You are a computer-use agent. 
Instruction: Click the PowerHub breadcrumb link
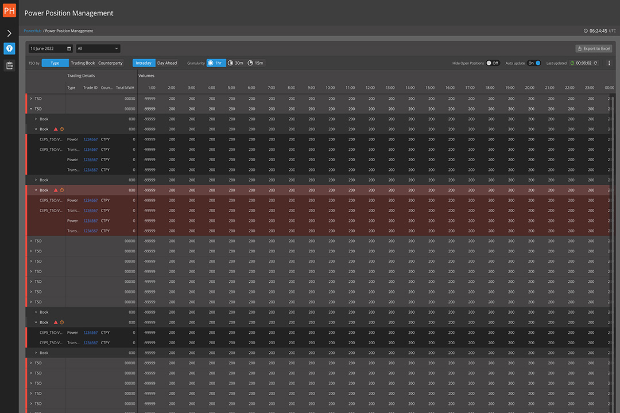(x=32, y=31)
